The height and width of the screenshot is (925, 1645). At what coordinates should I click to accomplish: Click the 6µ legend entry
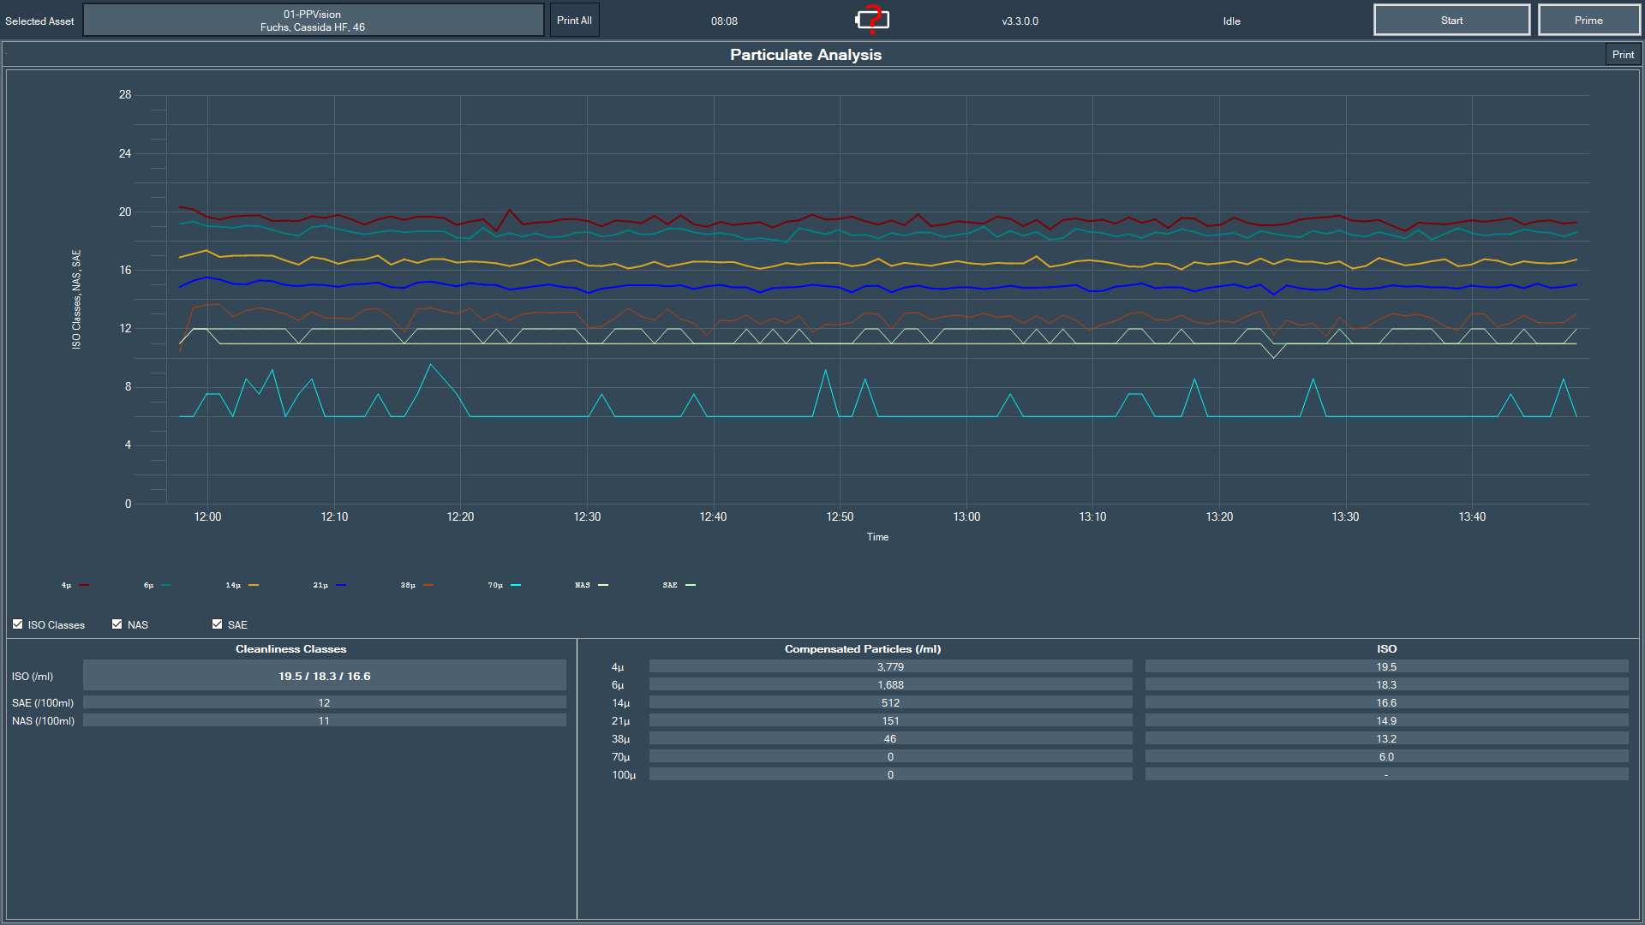click(x=158, y=585)
